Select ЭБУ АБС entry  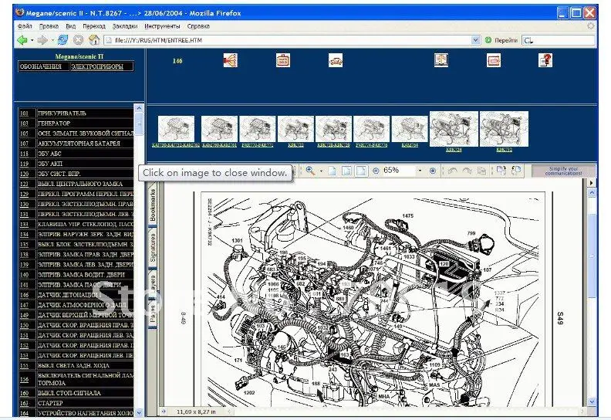(x=76, y=154)
